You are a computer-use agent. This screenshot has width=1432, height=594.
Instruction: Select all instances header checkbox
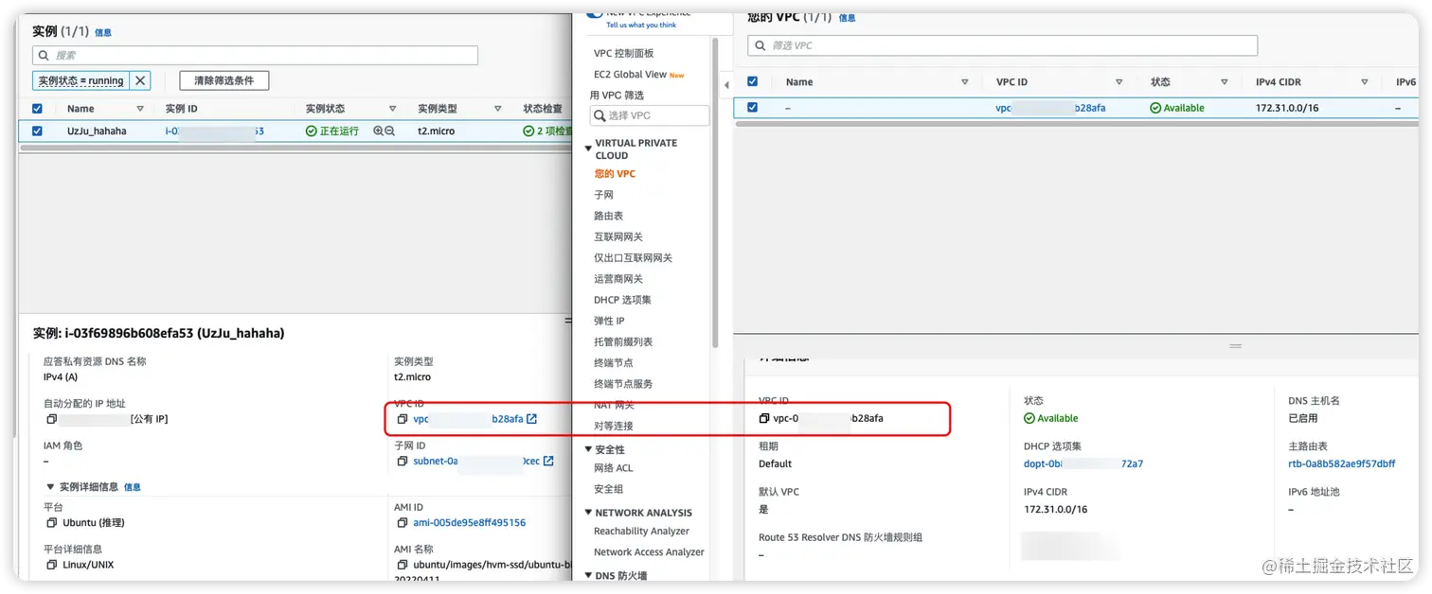37,109
